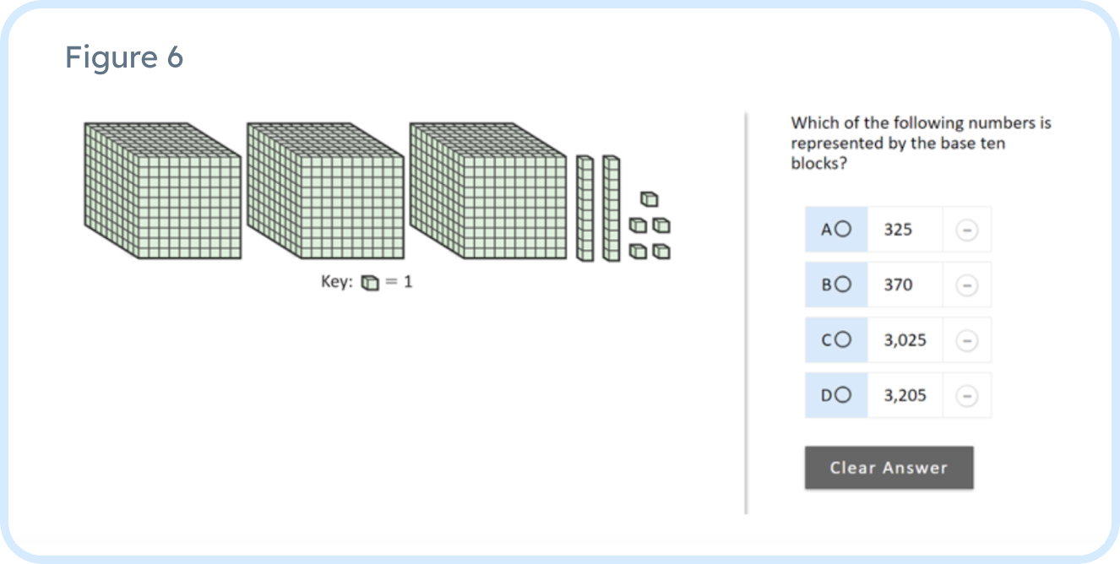Click the second tens rod block

(x=611, y=208)
